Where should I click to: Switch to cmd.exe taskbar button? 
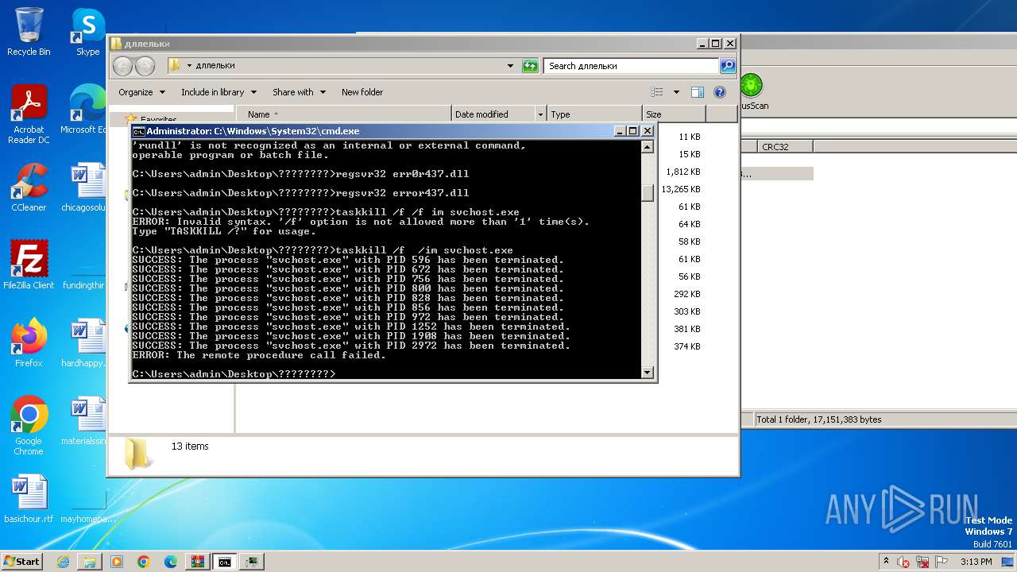coord(225,562)
